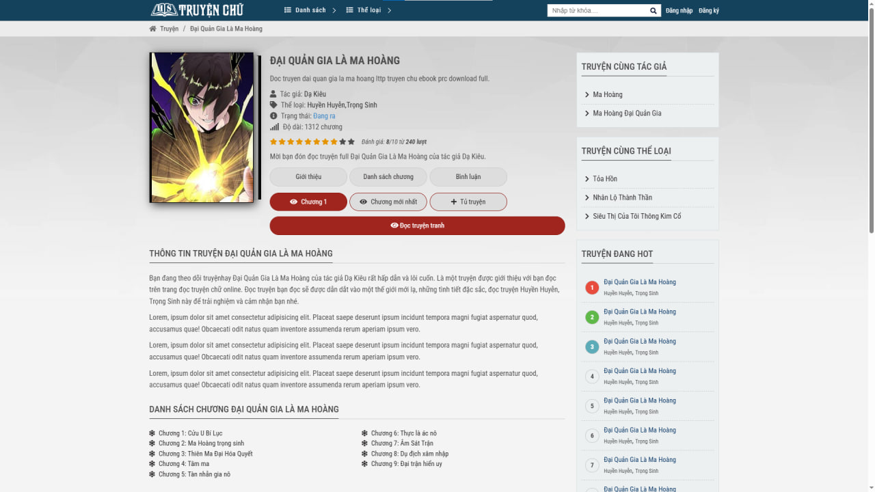
Task: Switch to the Giới thiệu tab
Action: (308, 177)
